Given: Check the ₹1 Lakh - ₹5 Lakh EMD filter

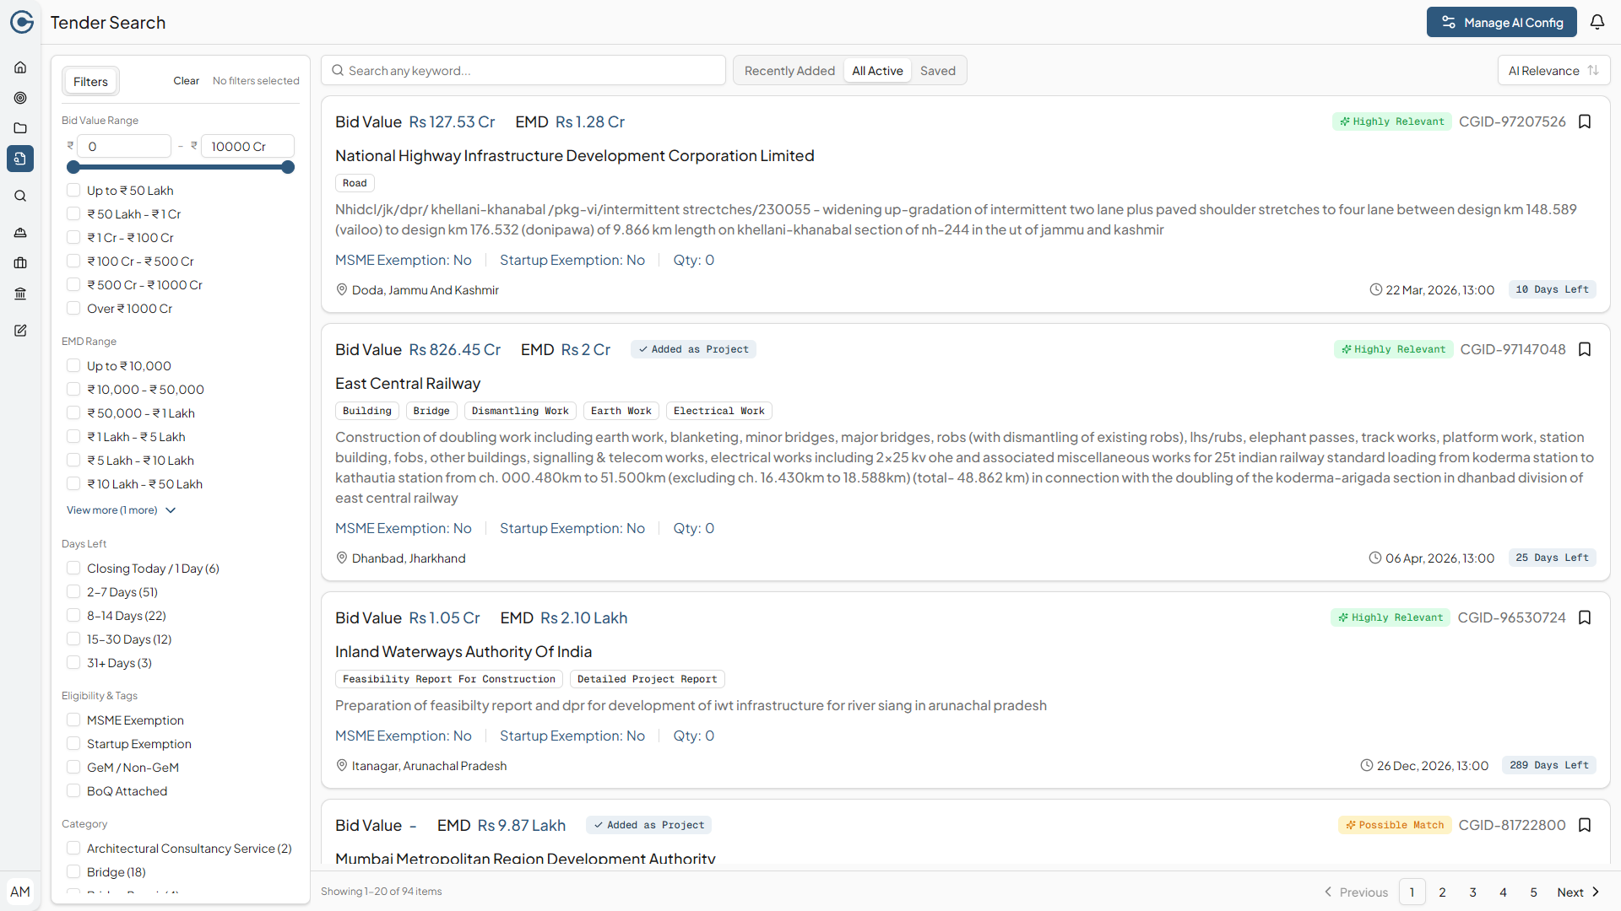Looking at the screenshot, I should 73,437.
